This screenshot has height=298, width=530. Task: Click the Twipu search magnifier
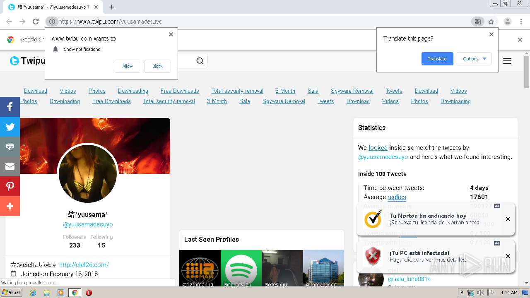tap(200, 61)
